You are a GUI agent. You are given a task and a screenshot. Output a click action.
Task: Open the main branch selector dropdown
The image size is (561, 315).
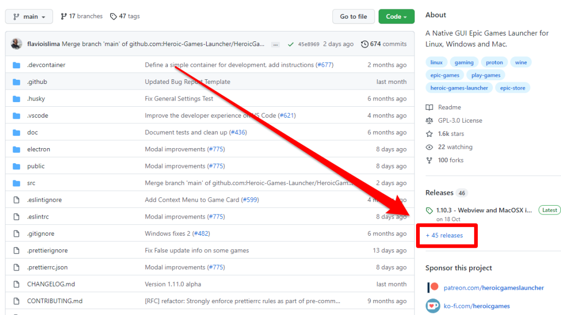(x=30, y=17)
